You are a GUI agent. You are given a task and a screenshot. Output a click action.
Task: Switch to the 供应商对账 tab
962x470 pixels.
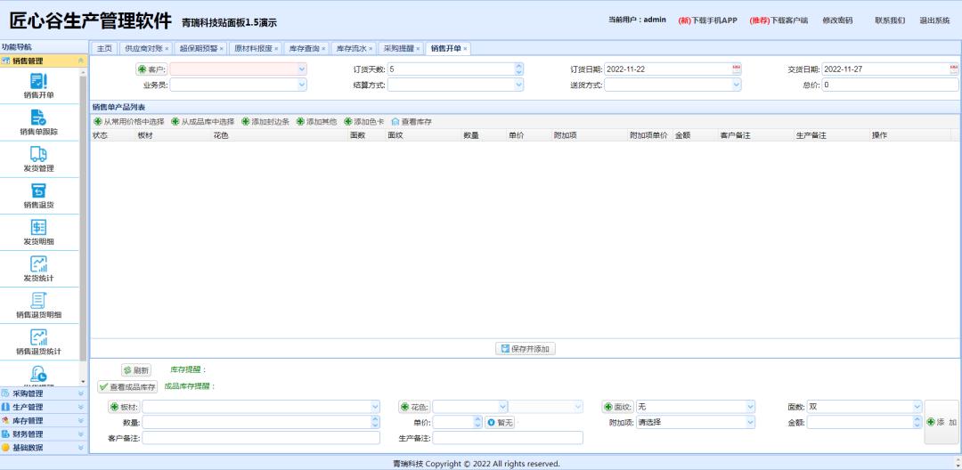coord(143,48)
